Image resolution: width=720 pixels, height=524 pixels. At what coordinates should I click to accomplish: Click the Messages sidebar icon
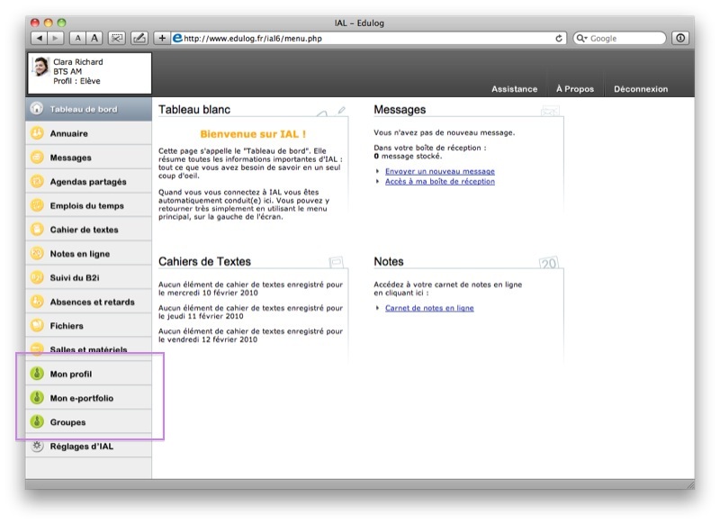click(37, 158)
